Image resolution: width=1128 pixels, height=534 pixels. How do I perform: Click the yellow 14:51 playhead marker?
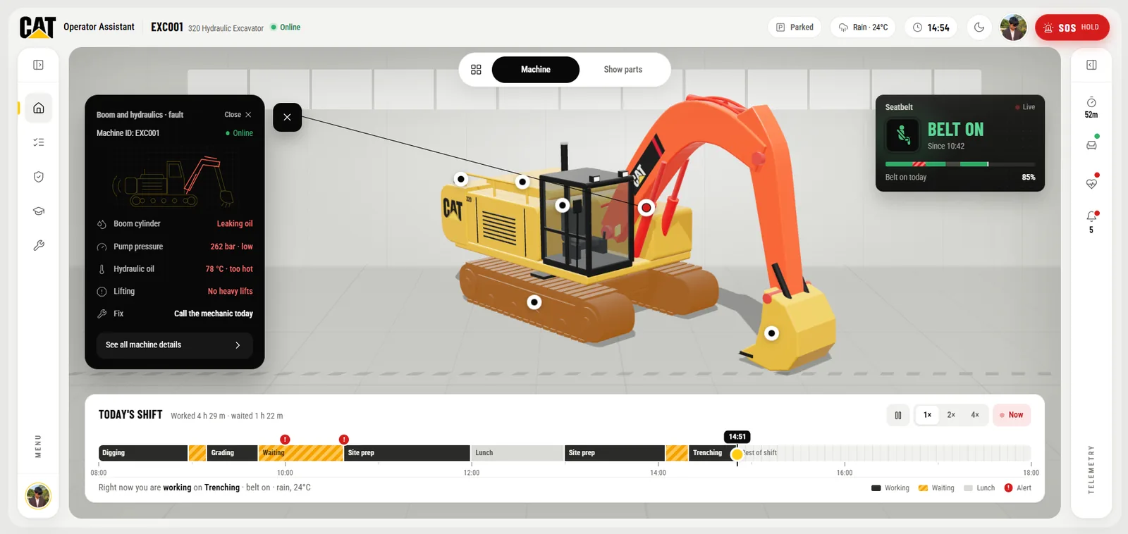(737, 454)
